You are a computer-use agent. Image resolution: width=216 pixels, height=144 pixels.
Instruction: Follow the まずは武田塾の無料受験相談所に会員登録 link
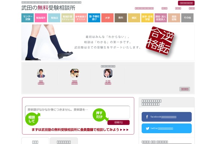[80, 130]
